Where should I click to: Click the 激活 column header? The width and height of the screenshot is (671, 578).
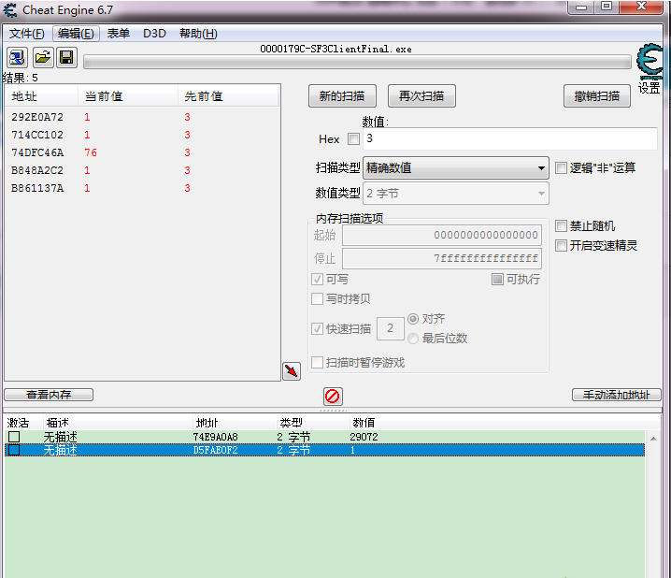point(18,423)
